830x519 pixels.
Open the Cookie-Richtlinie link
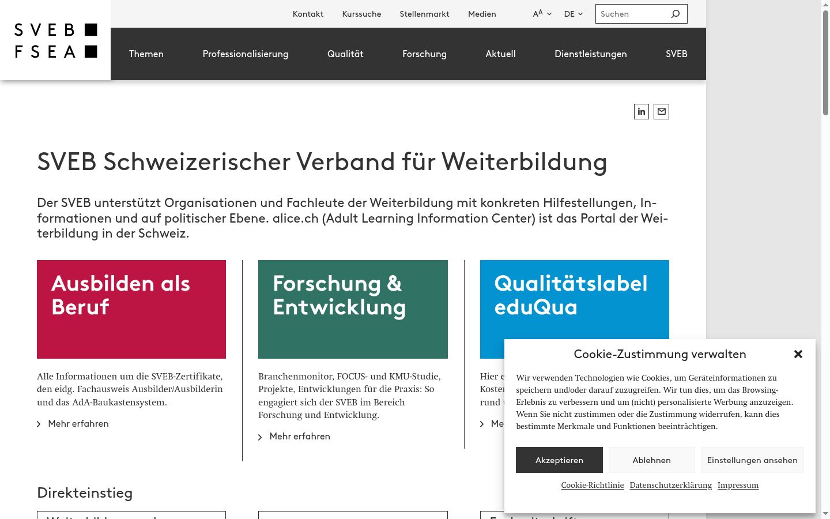click(593, 485)
